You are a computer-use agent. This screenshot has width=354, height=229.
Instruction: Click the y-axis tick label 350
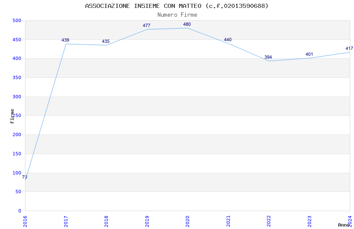pos(17,77)
